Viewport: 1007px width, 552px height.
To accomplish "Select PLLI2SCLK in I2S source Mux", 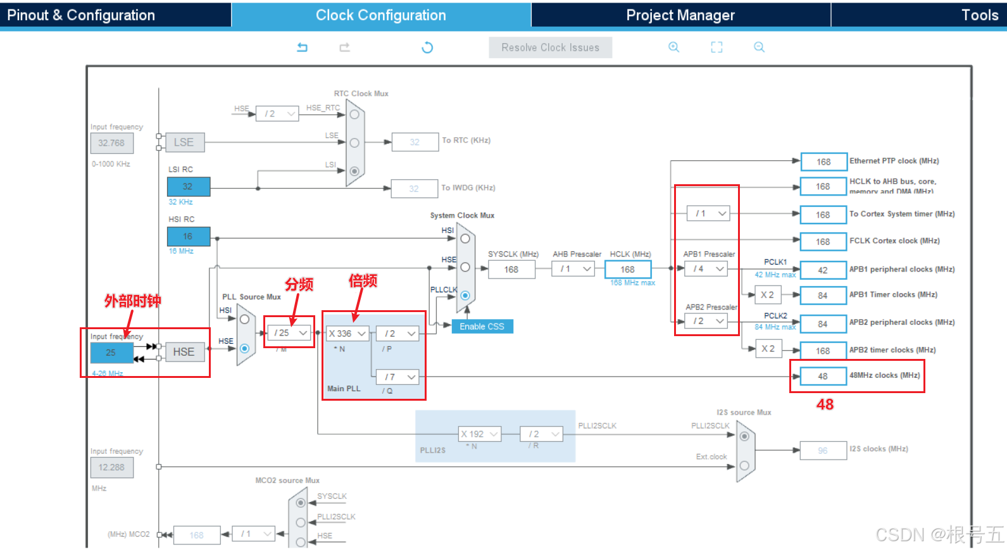I will pyautogui.click(x=744, y=436).
